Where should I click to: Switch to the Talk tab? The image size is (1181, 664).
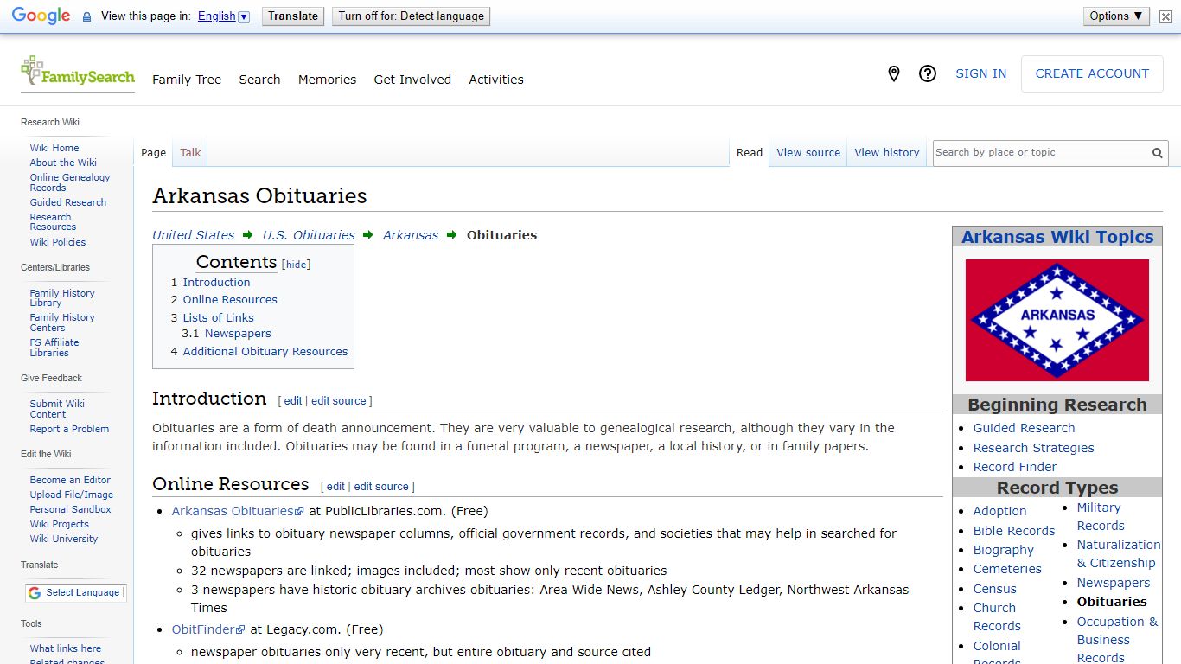(x=190, y=153)
